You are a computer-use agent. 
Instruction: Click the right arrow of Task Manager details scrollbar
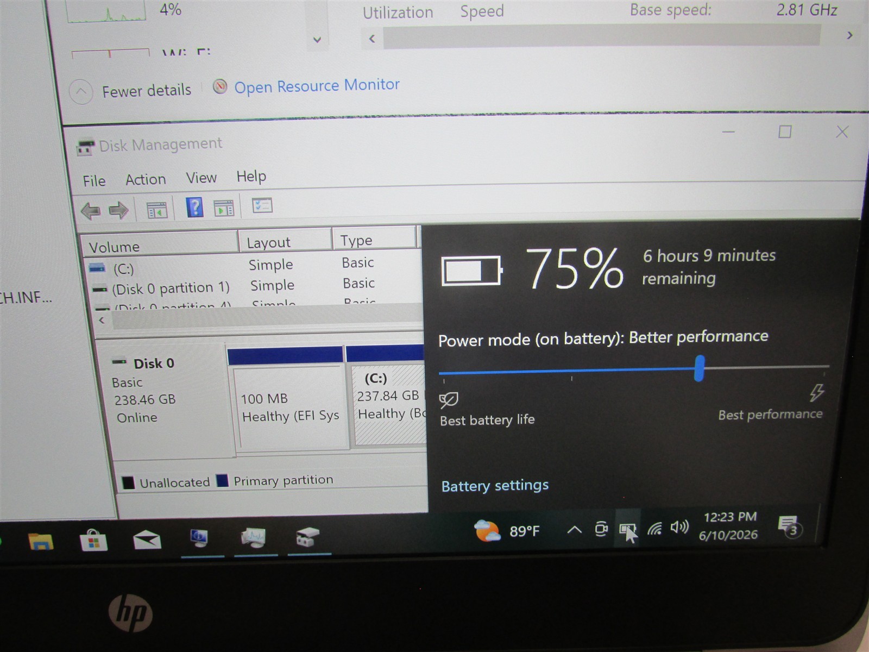point(849,35)
